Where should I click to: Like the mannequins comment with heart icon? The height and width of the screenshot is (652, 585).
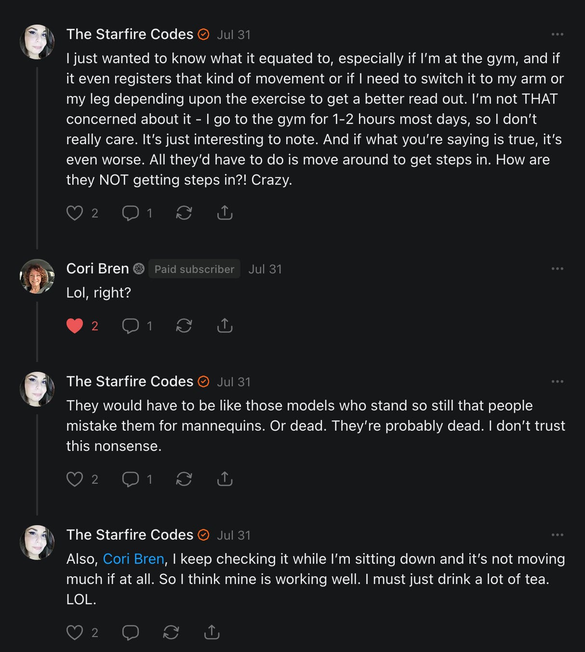75,479
